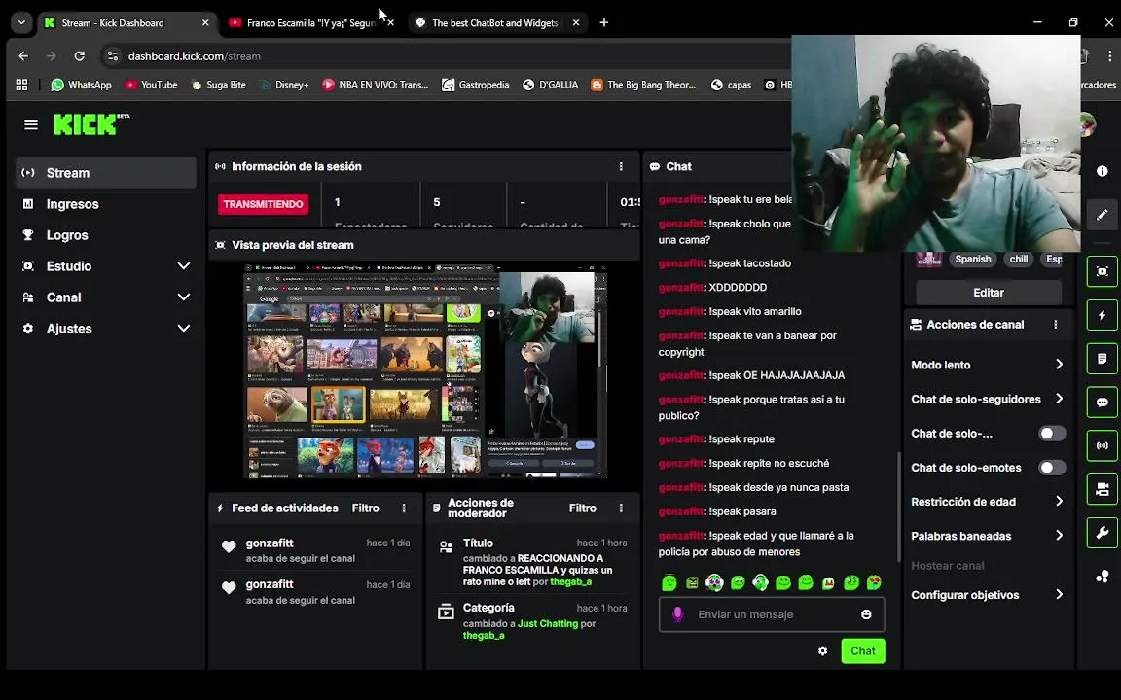The height and width of the screenshot is (700, 1121).
Task: Insert the angry square emote
Action: pos(692,583)
